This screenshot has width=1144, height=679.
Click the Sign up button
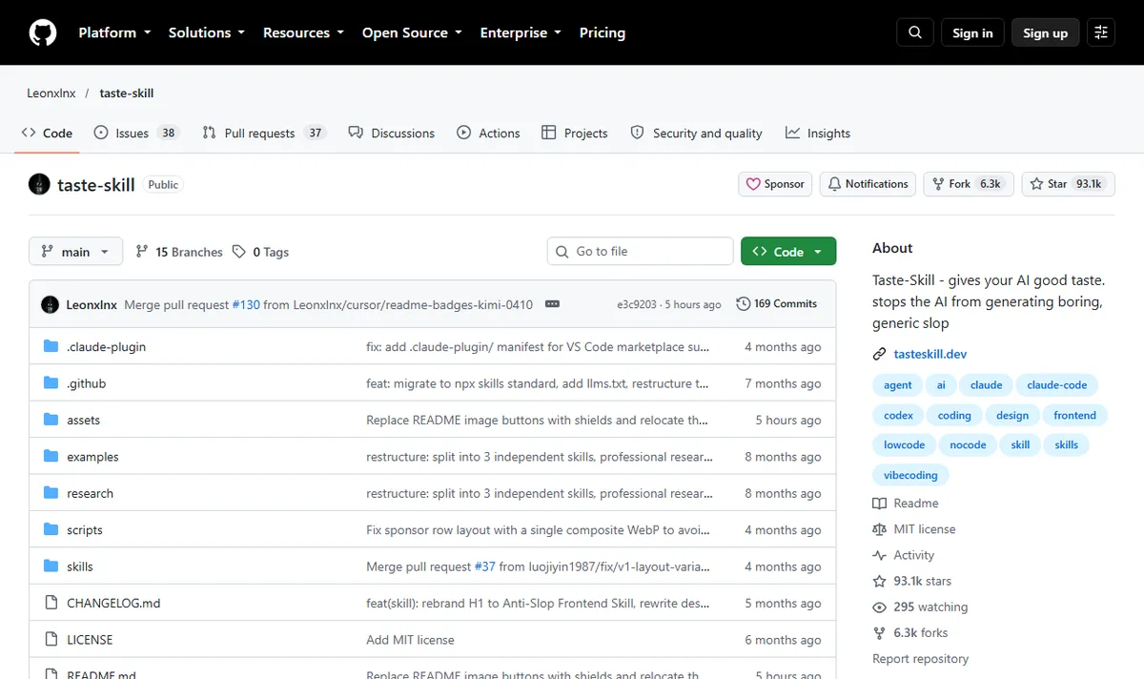(x=1046, y=32)
